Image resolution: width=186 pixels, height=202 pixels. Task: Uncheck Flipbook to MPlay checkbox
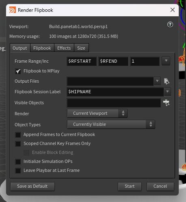click(x=18, y=71)
